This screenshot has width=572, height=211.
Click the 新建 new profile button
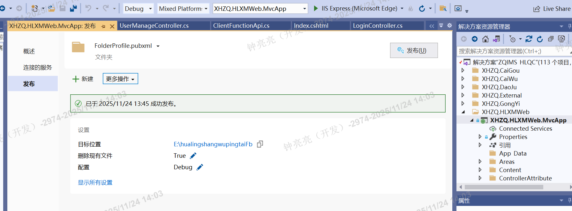pyautogui.click(x=83, y=79)
